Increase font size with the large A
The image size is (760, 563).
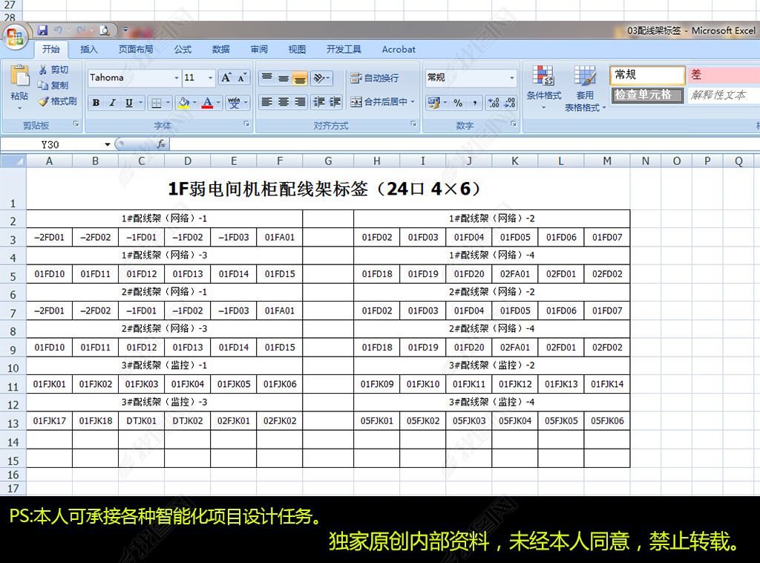(226, 77)
